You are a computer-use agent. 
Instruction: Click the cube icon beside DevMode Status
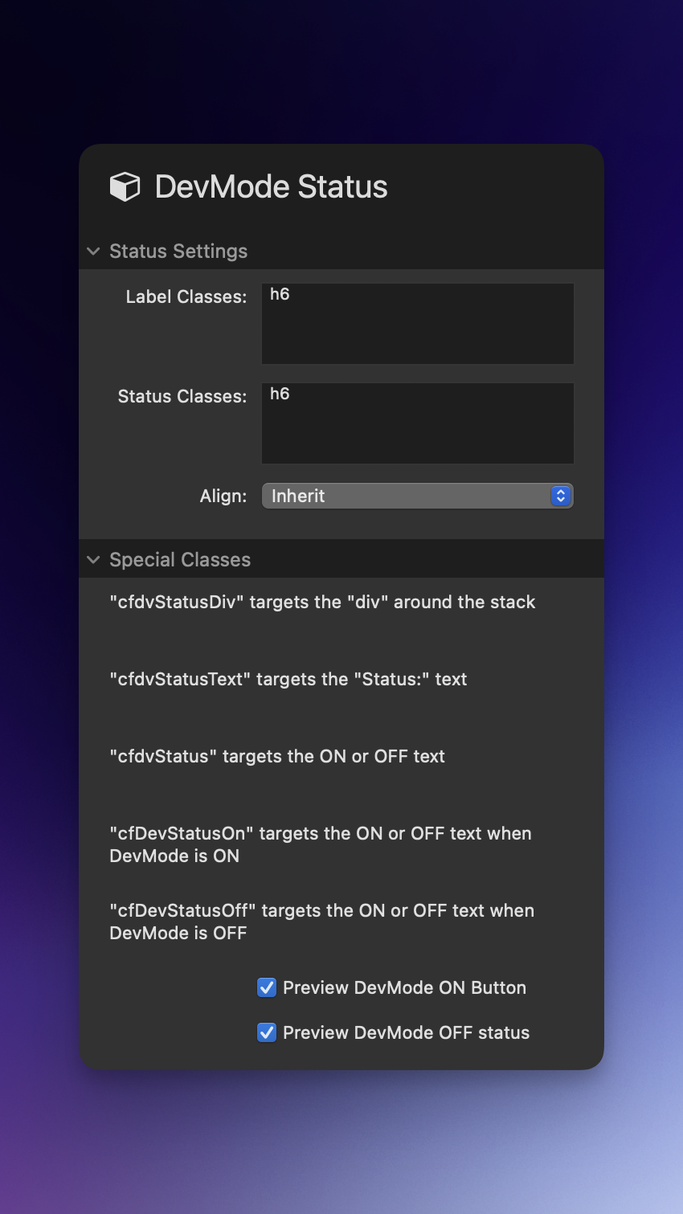(125, 186)
